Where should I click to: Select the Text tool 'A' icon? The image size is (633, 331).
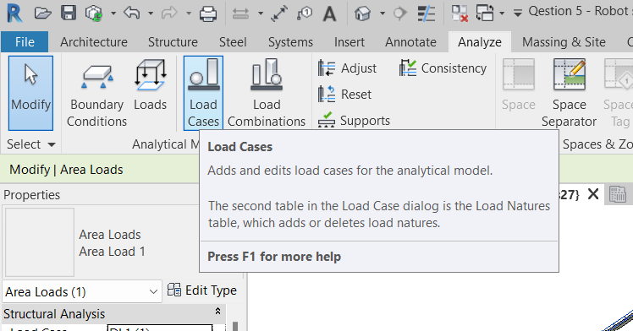coord(329,14)
